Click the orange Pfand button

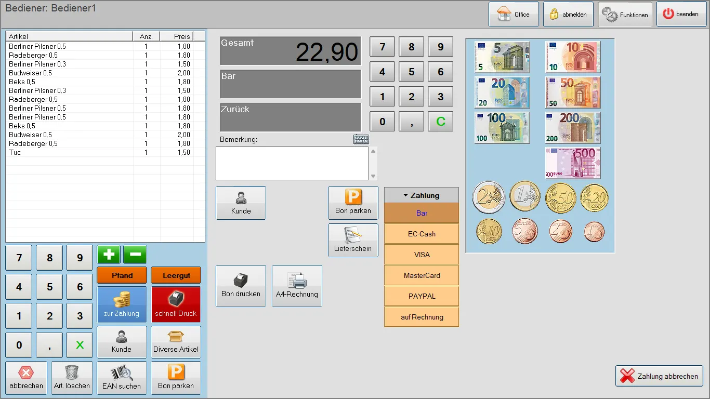[x=122, y=275]
